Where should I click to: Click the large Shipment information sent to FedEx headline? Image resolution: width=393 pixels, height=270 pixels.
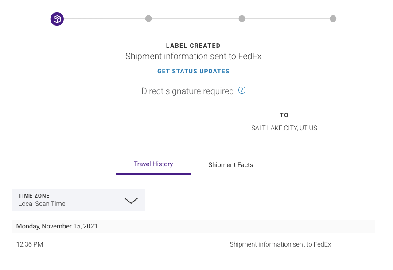point(193,56)
